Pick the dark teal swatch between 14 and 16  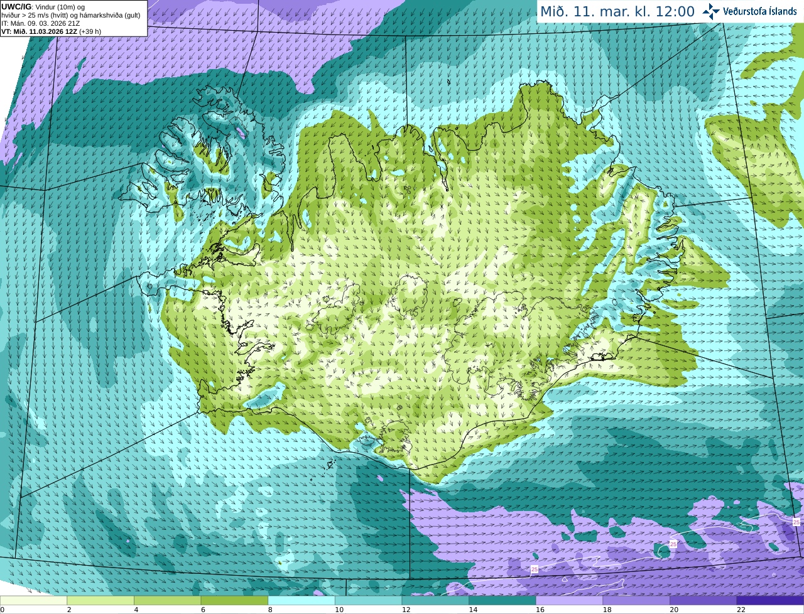pos(503,601)
